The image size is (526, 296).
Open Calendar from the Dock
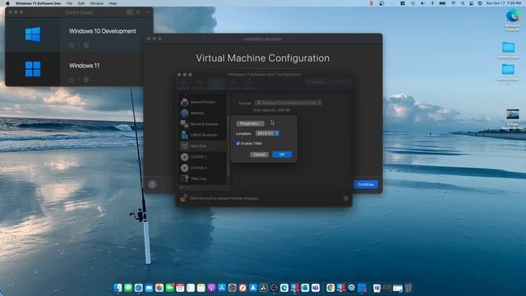point(180,288)
